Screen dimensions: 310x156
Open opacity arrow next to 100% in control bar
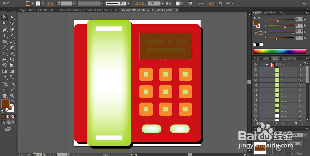click(x=162, y=3)
